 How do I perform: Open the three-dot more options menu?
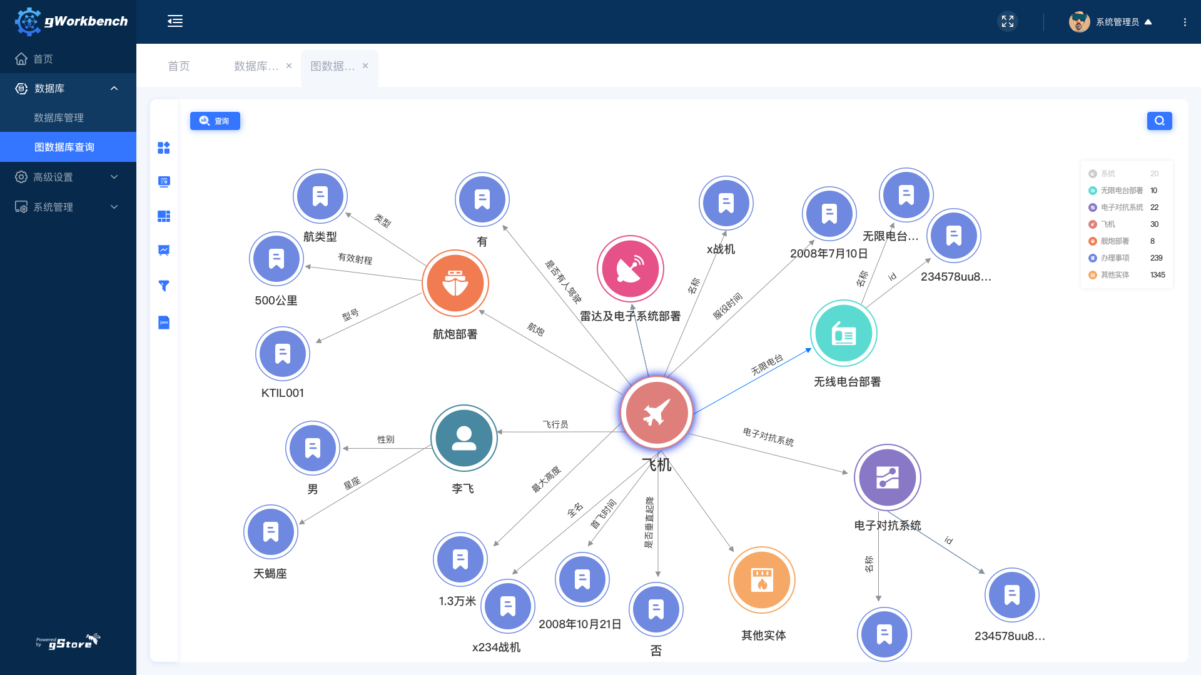click(x=1185, y=22)
